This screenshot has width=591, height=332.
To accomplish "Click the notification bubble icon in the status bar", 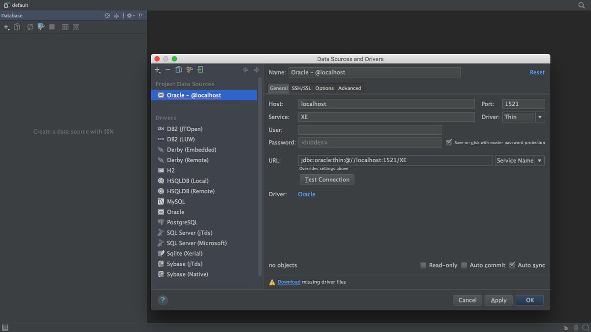I will pos(585,328).
